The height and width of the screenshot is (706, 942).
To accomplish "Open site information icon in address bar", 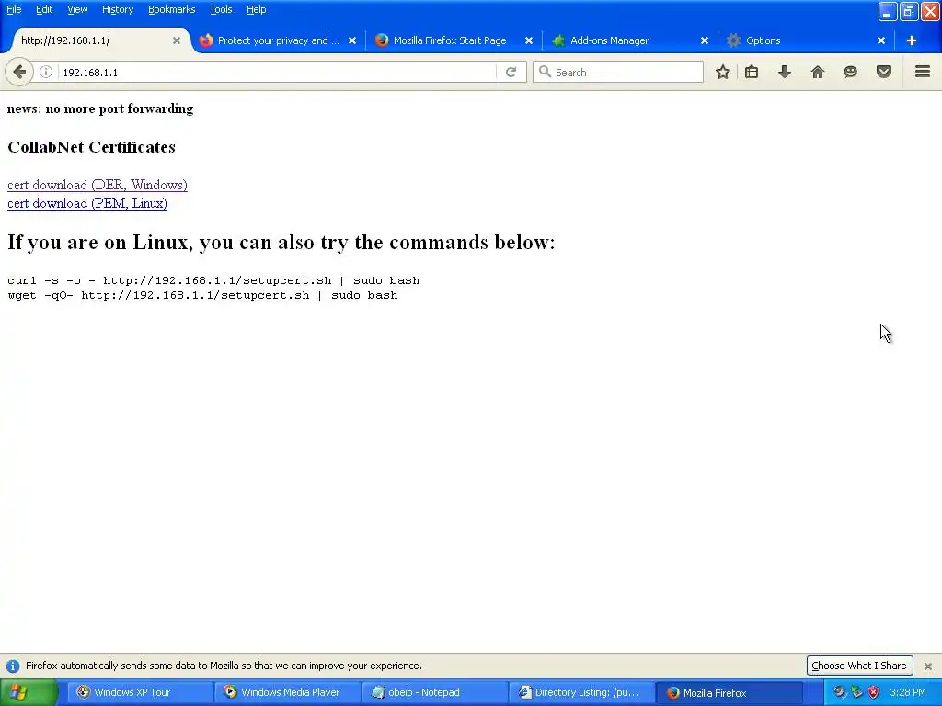I will tap(46, 72).
